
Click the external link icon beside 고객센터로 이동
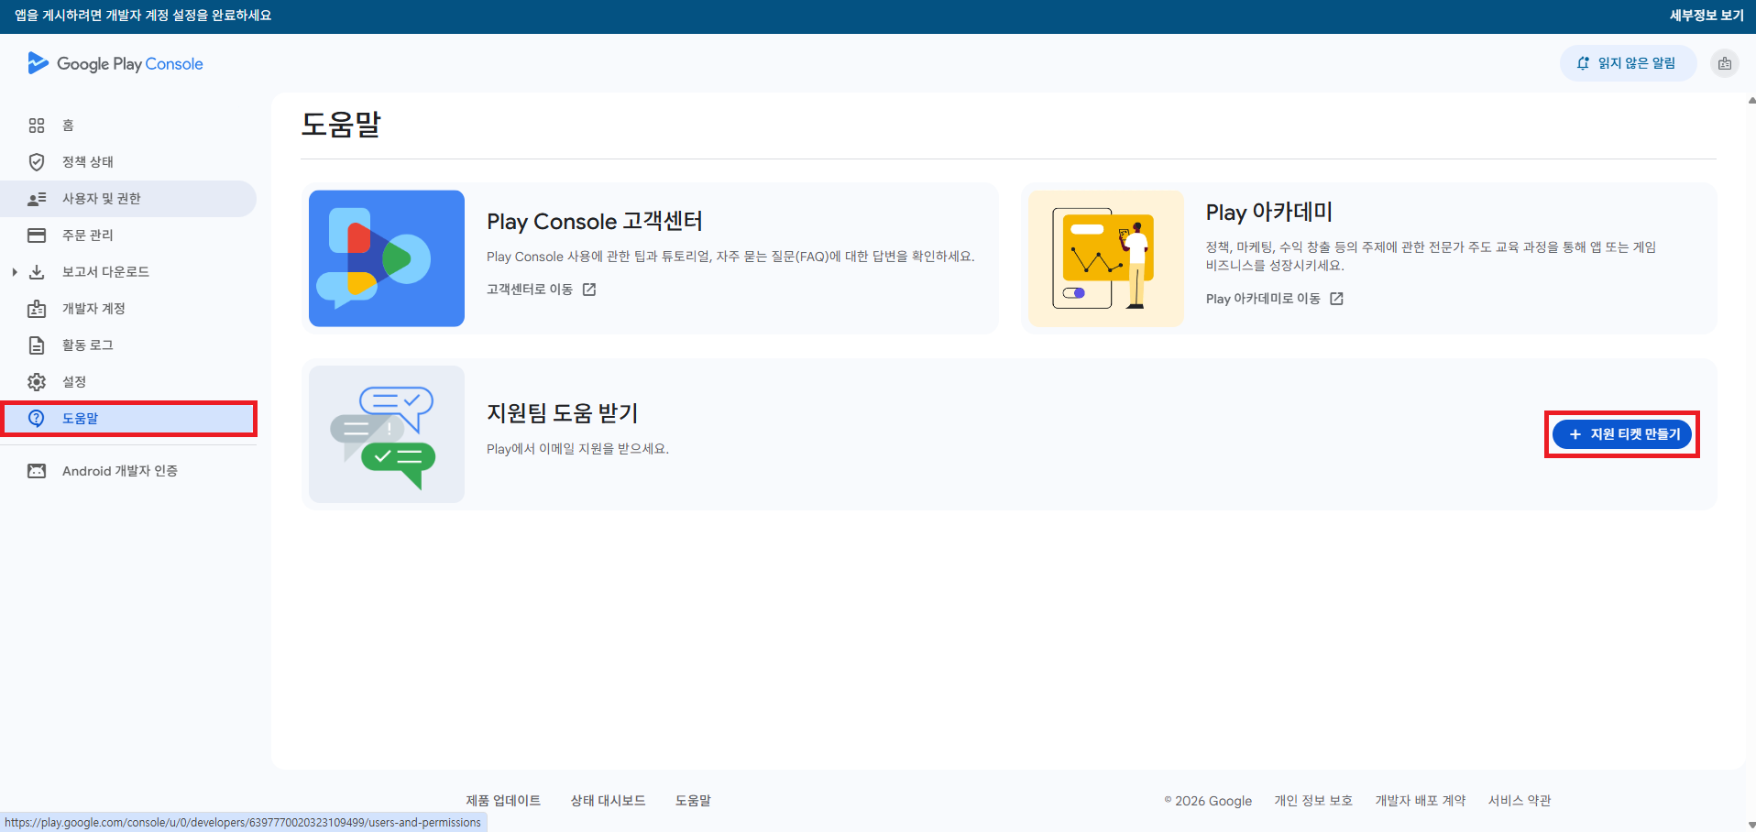pyautogui.click(x=589, y=290)
